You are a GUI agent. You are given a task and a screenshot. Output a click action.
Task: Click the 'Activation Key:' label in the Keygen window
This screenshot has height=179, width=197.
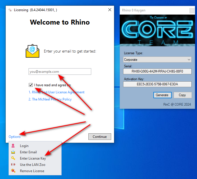tap(134, 79)
